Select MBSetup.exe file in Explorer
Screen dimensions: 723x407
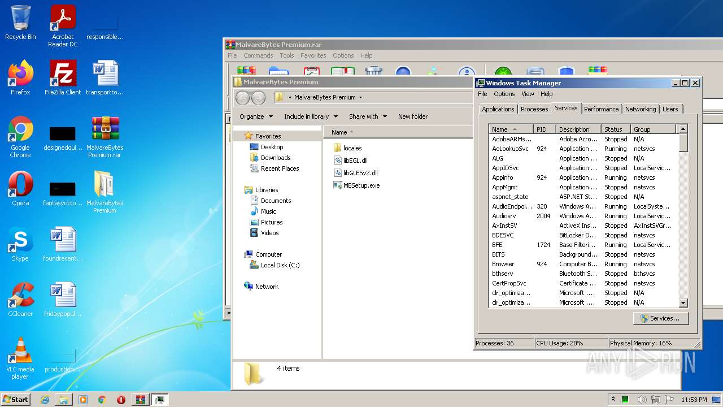[x=356, y=185]
